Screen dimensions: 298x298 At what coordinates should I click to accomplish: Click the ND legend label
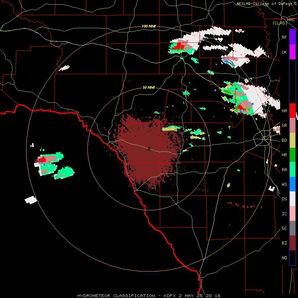(284, 258)
